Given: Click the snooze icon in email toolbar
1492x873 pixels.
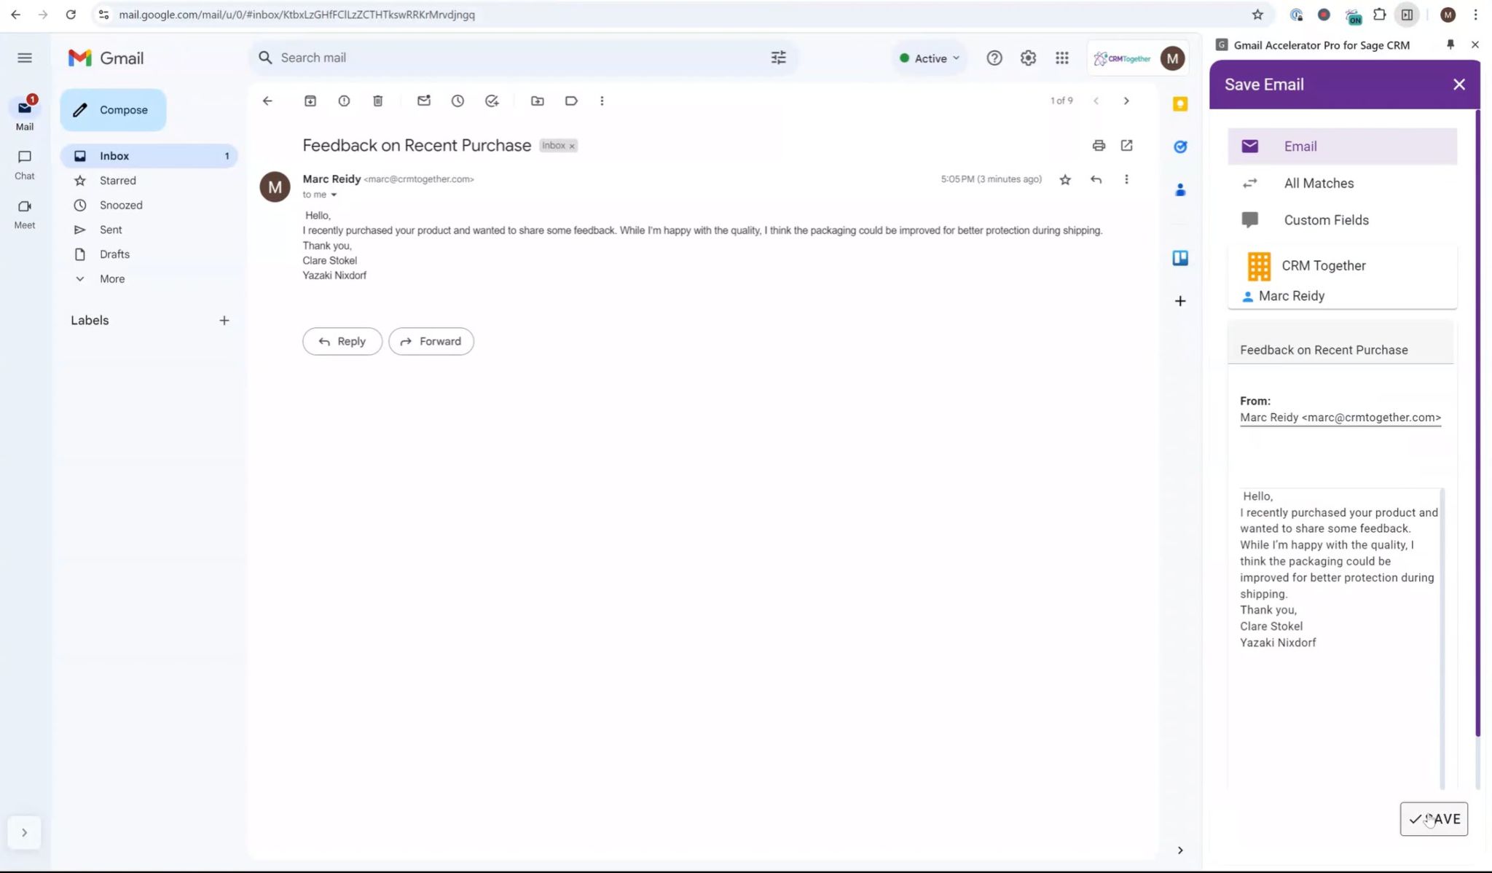Looking at the screenshot, I should tap(458, 101).
